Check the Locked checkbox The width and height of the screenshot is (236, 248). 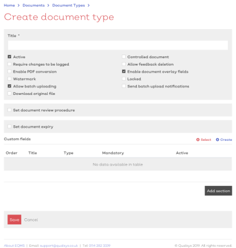124,79
